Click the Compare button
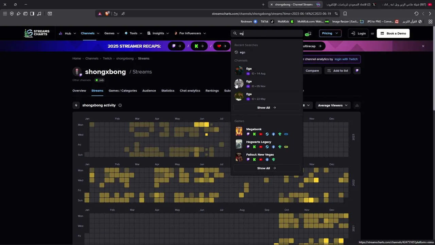 tap(312, 70)
